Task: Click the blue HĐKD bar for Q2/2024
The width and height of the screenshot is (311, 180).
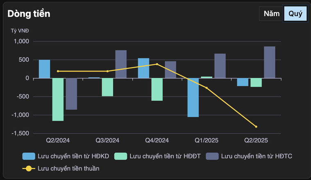Action: (x=45, y=69)
